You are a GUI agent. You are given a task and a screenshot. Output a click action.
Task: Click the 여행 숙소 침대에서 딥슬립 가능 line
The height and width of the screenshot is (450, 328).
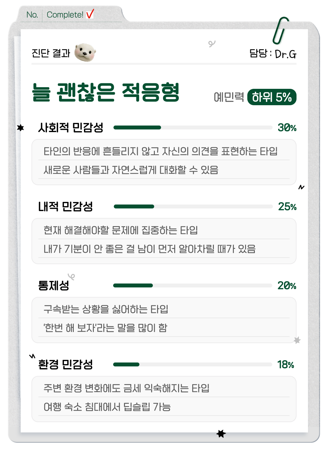(107, 407)
